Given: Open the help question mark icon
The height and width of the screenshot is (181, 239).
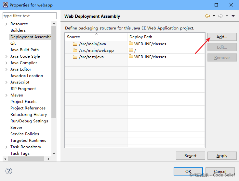Looking at the screenshot, I should coord(9,171).
